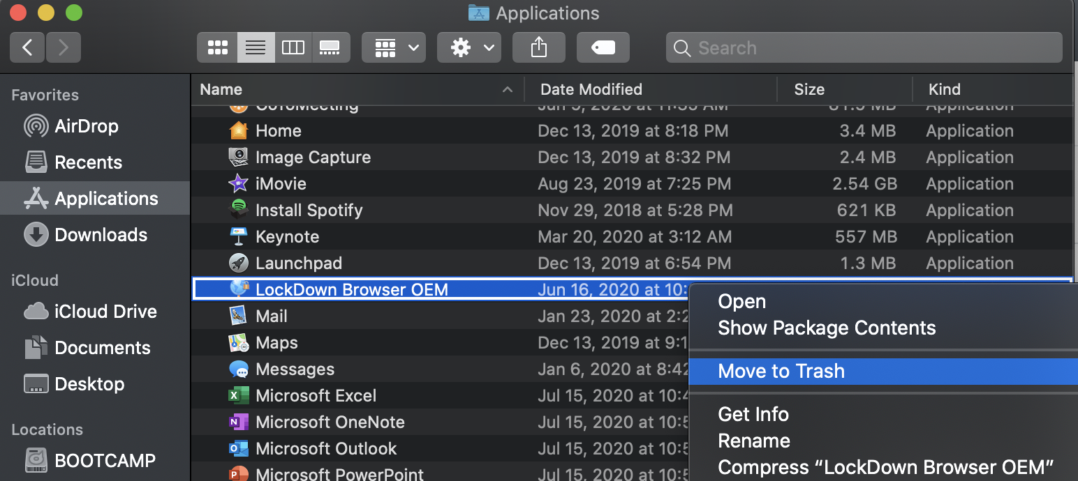The image size is (1078, 481).
Task: Click the Finder back navigation arrow
Action: coord(27,47)
